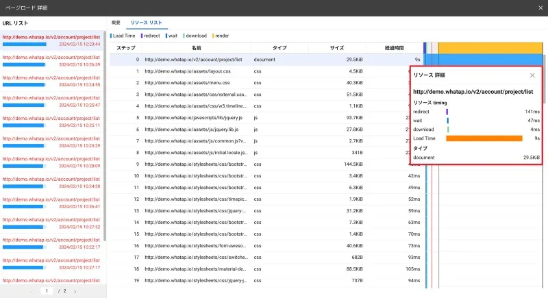This screenshot has height=298, width=548.
Task: Select URL entry dated 2024/02/15 10:24:20
Action: point(51,182)
